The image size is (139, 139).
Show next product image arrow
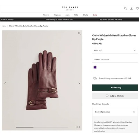[79, 83]
